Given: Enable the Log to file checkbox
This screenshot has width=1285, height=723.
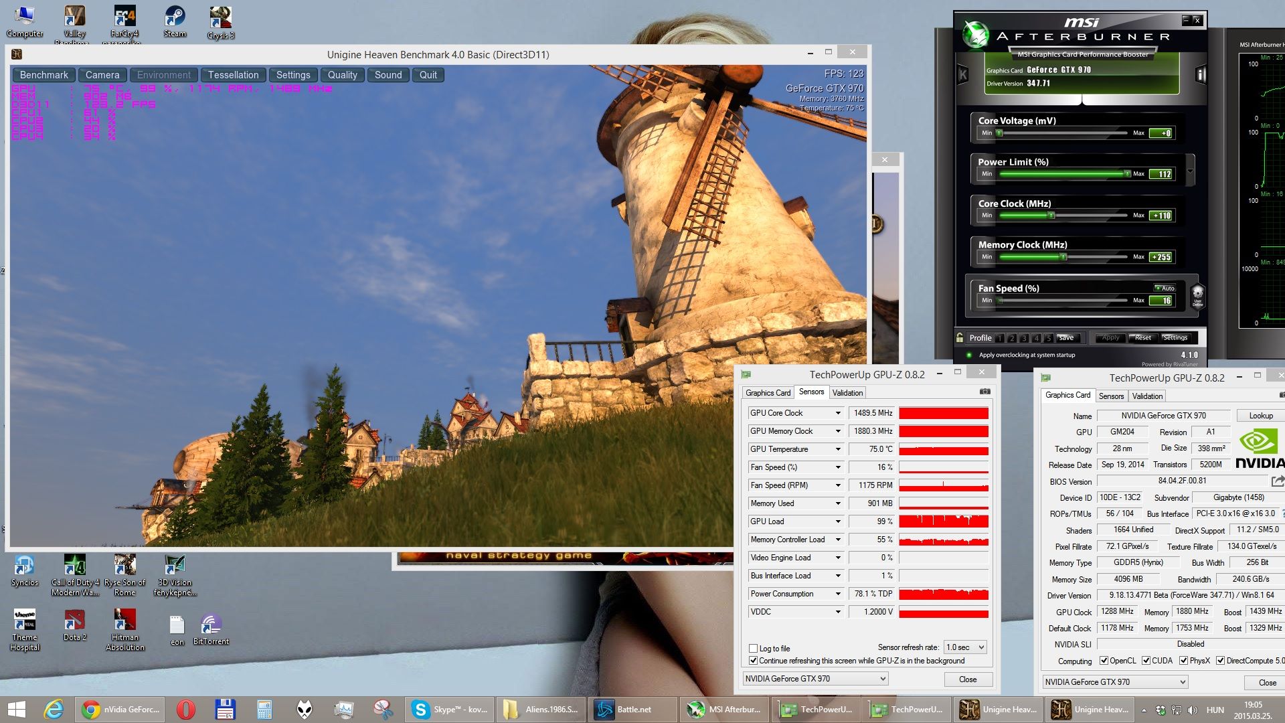Looking at the screenshot, I should (754, 648).
